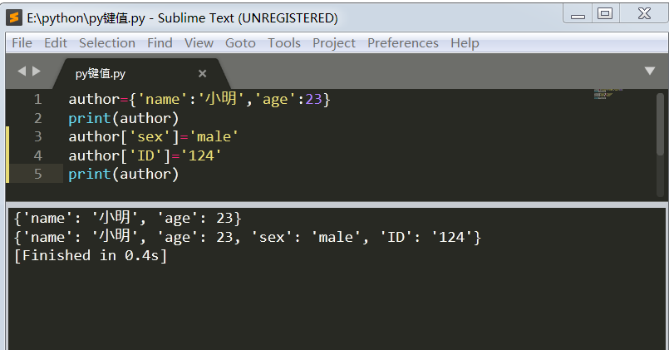Viewport: 669px width, 350px height.
Task: Go to next tab with right arrow
Action: point(37,71)
